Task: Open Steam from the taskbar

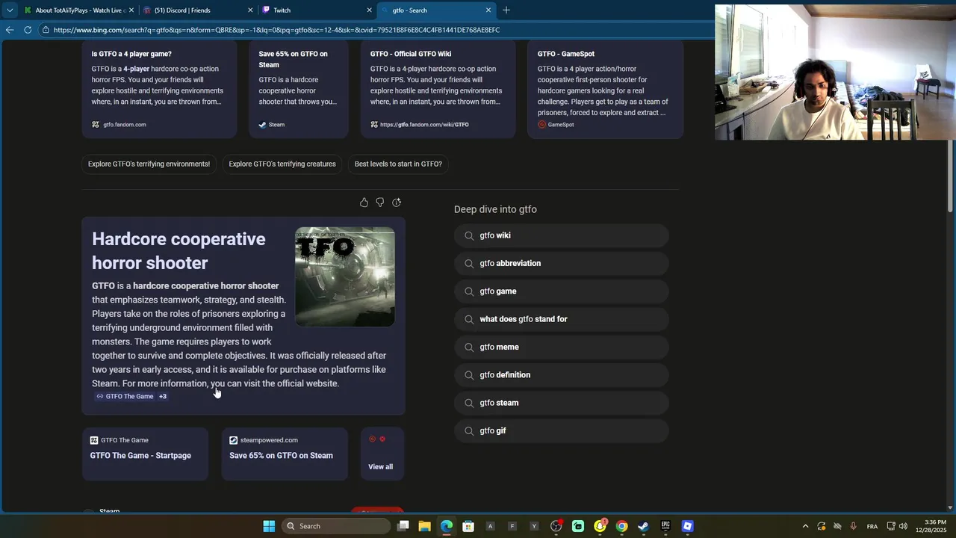Action: pyautogui.click(x=643, y=526)
